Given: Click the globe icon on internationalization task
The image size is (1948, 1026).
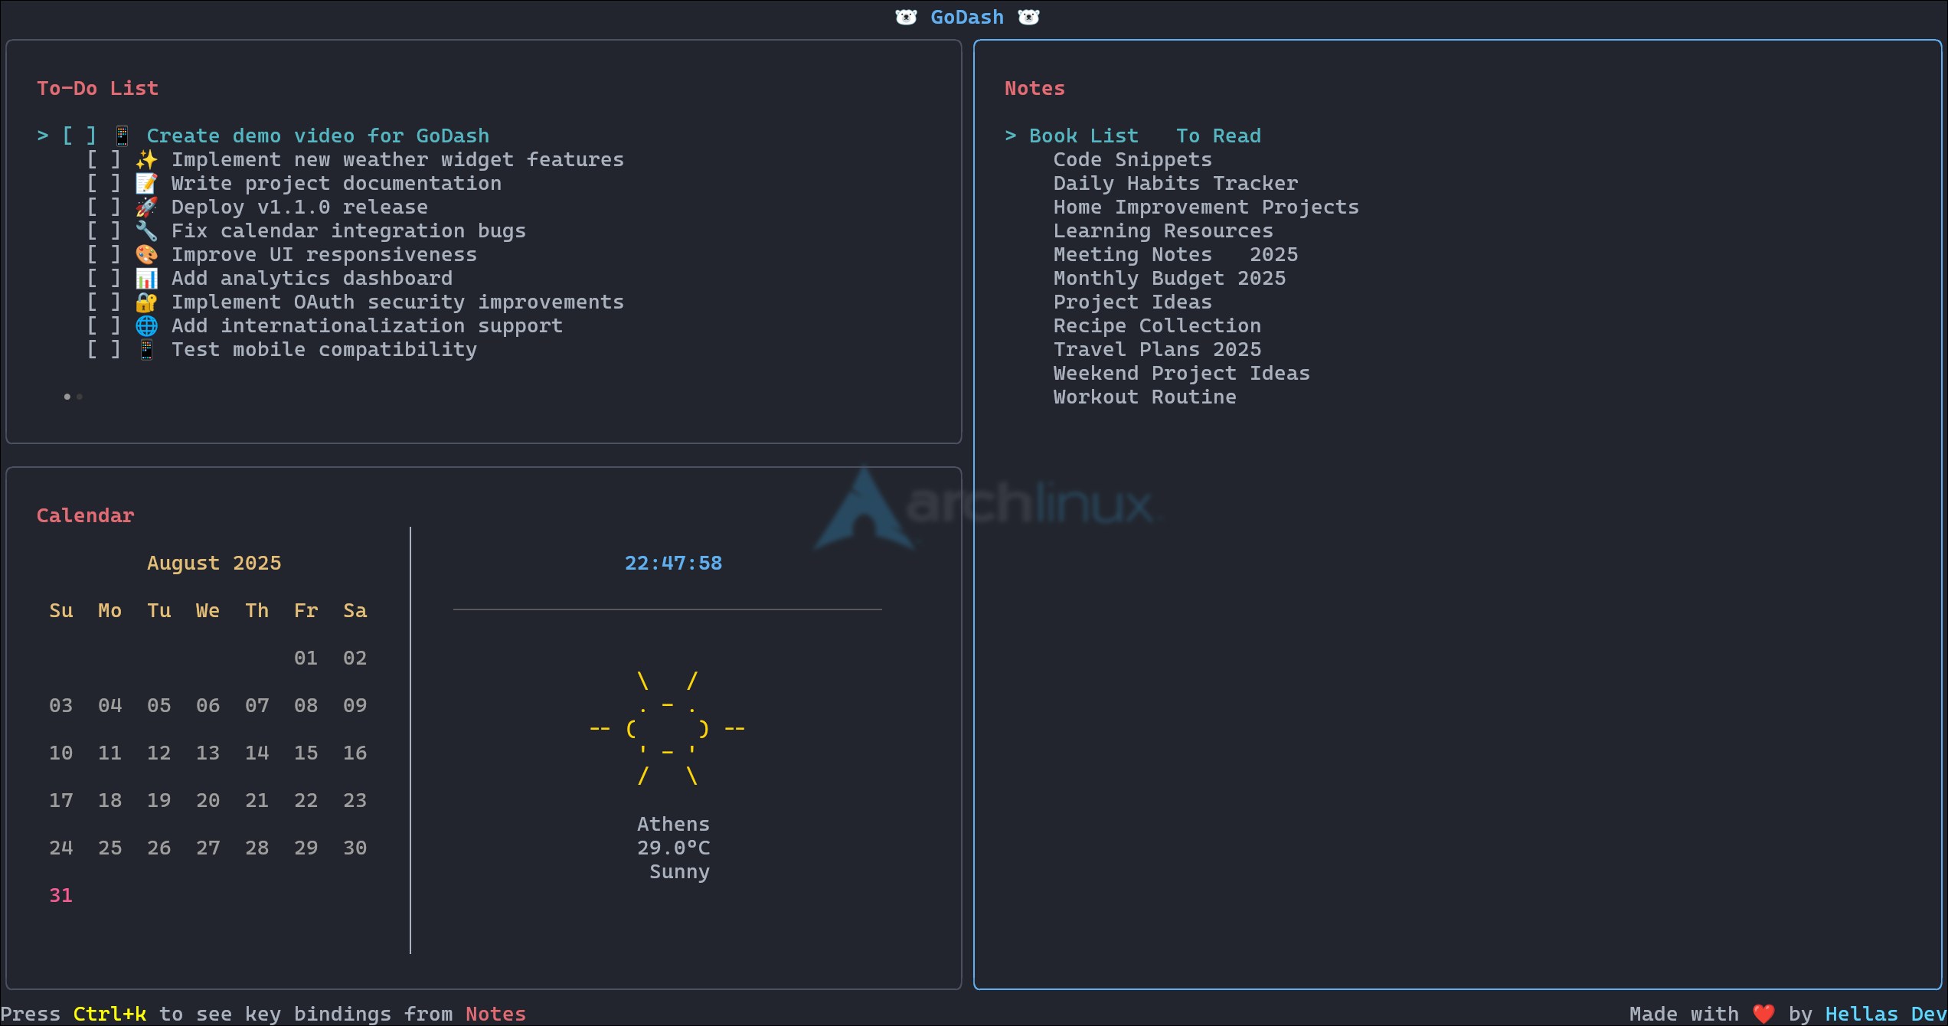Looking at the screenshot, I should pos(146,326).
